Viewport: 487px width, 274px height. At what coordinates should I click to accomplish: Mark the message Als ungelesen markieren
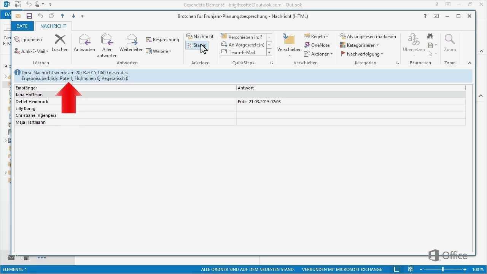(x=368, y=36)
